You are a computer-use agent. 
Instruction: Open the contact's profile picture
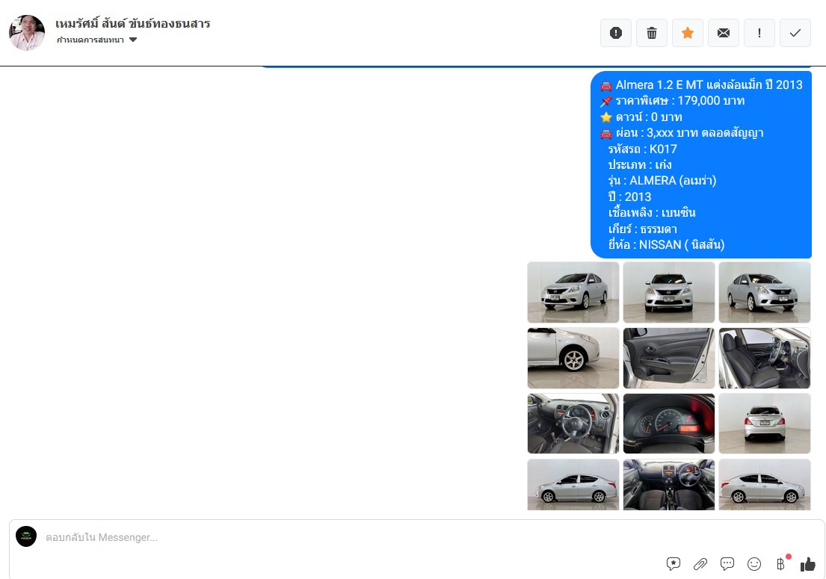tap(27, 33)
